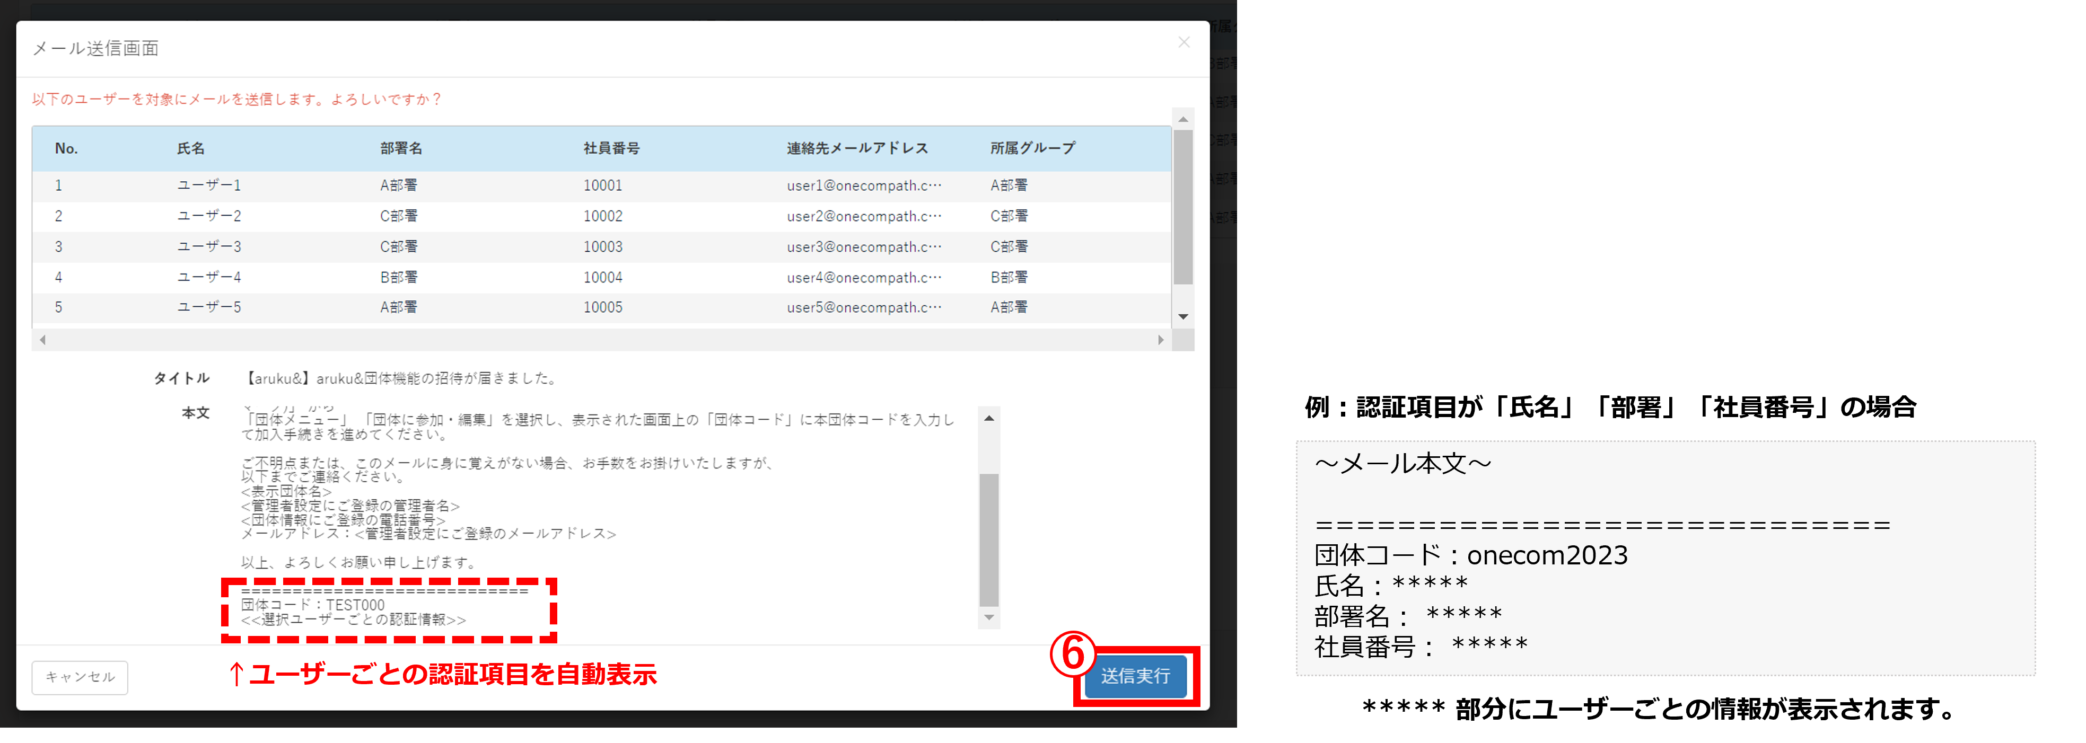Click the 所属グループ column header
Image resolution: width=2086 pixels, height=743 pixels.
point(1032,148)
